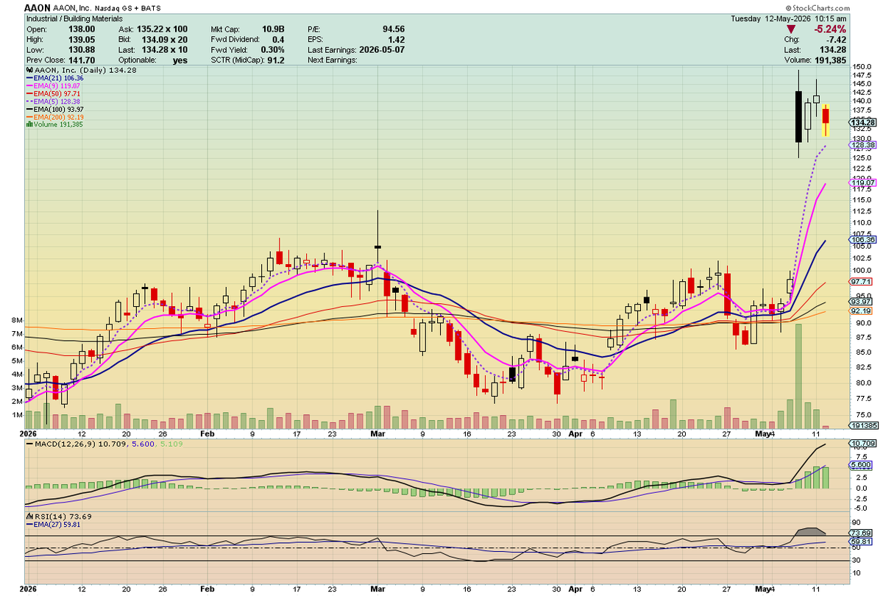This screenshot has width=883, height=596.
Task: Click the 73.69 RSI tag on right axis
Action: coord(862,533)
